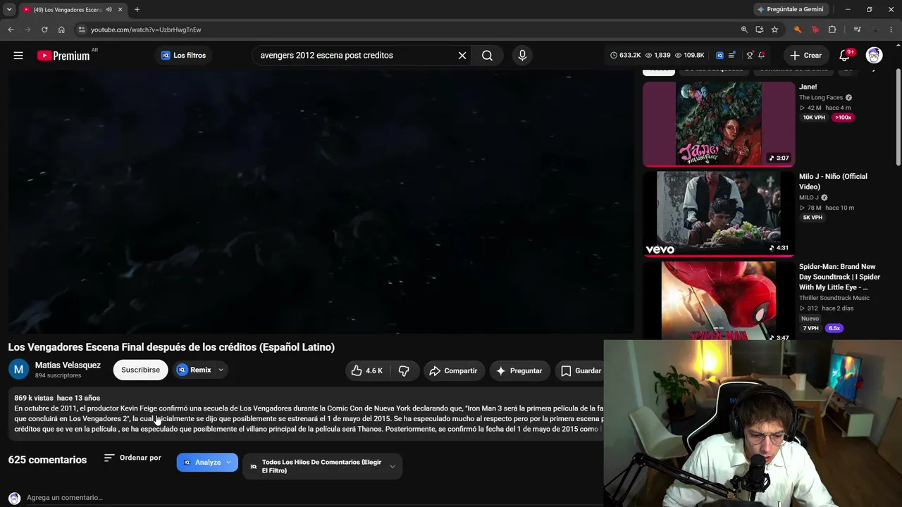The height and width of the screenshot is (507, 902).
Task: Open Spider-Man Brand New Day Soundtrack title
Action: coord(839,277)
